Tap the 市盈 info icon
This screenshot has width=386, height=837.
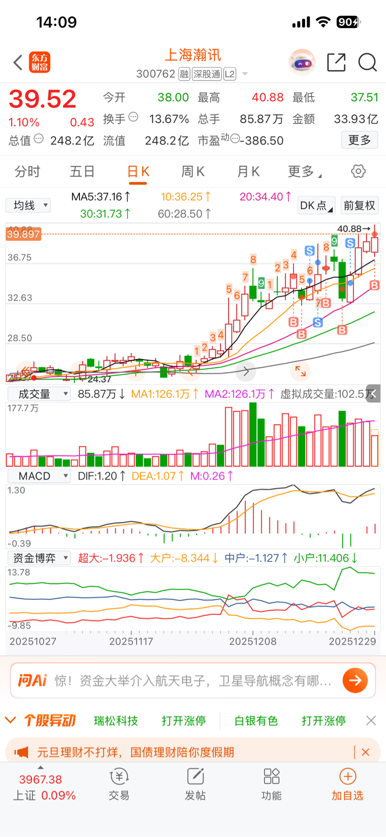[x=235, y=138]
